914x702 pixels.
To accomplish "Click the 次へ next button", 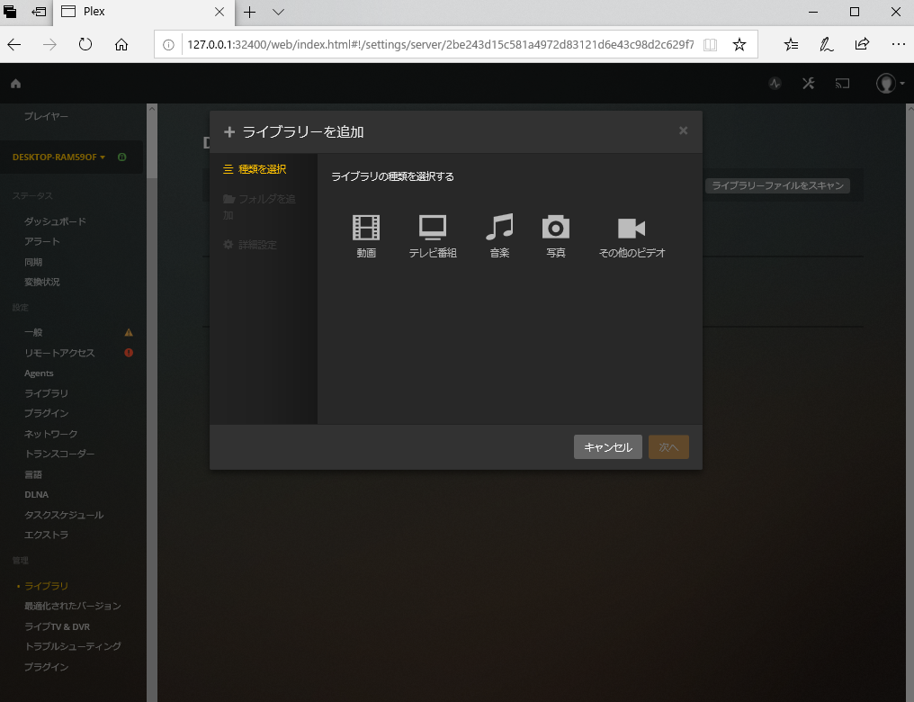I will tap(668, 447).
